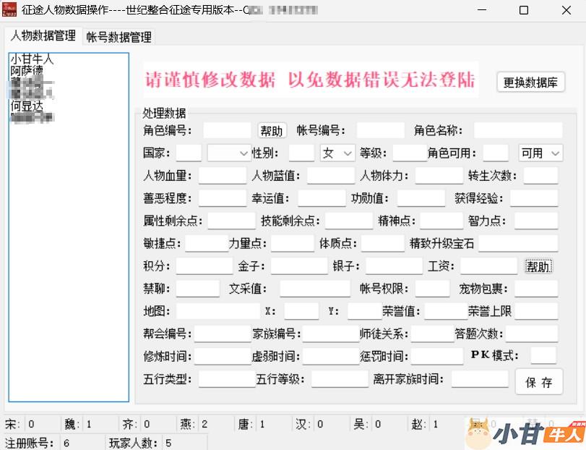Click the 等级 input field

coord(410,153)
